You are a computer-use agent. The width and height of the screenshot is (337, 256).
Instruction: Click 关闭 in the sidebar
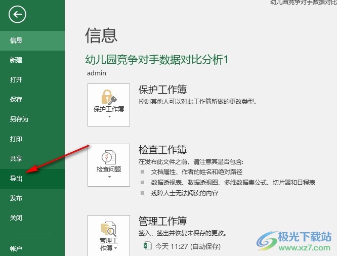[x=32, y=218]
